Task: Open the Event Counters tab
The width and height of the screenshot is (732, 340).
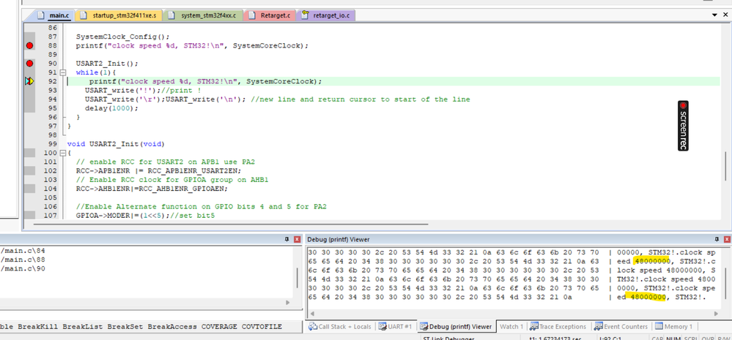Action: (621, 327)
